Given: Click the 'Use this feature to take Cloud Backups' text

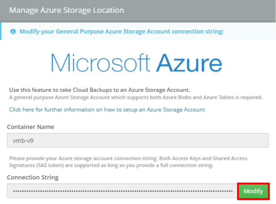Looking at the screenshot, I should pyautogui.click(x=99, y=90).
